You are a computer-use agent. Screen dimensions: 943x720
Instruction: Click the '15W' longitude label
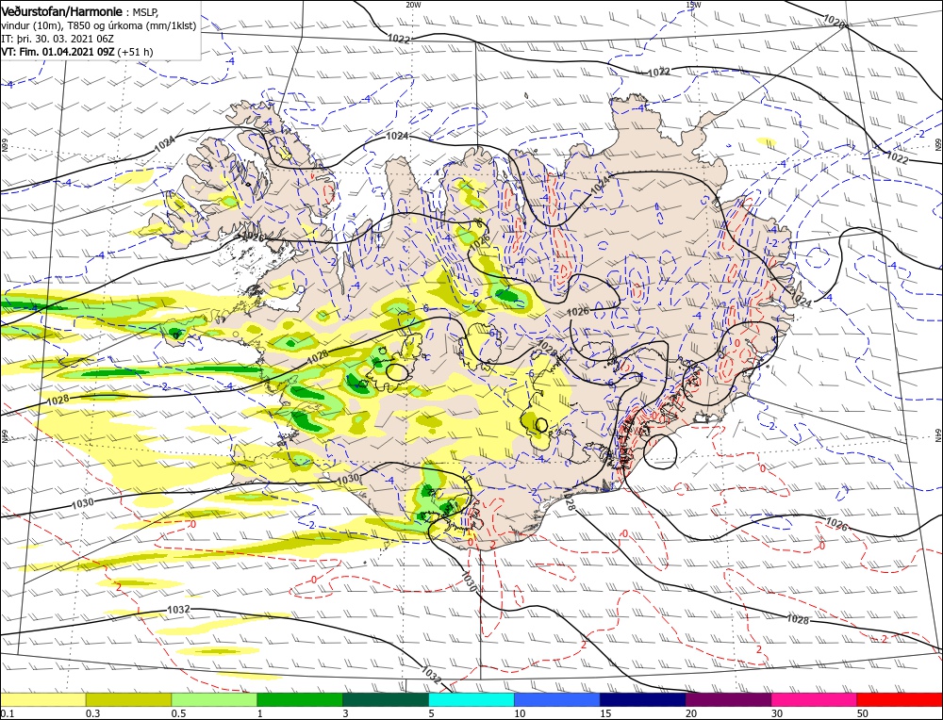[x=693, y=5]
